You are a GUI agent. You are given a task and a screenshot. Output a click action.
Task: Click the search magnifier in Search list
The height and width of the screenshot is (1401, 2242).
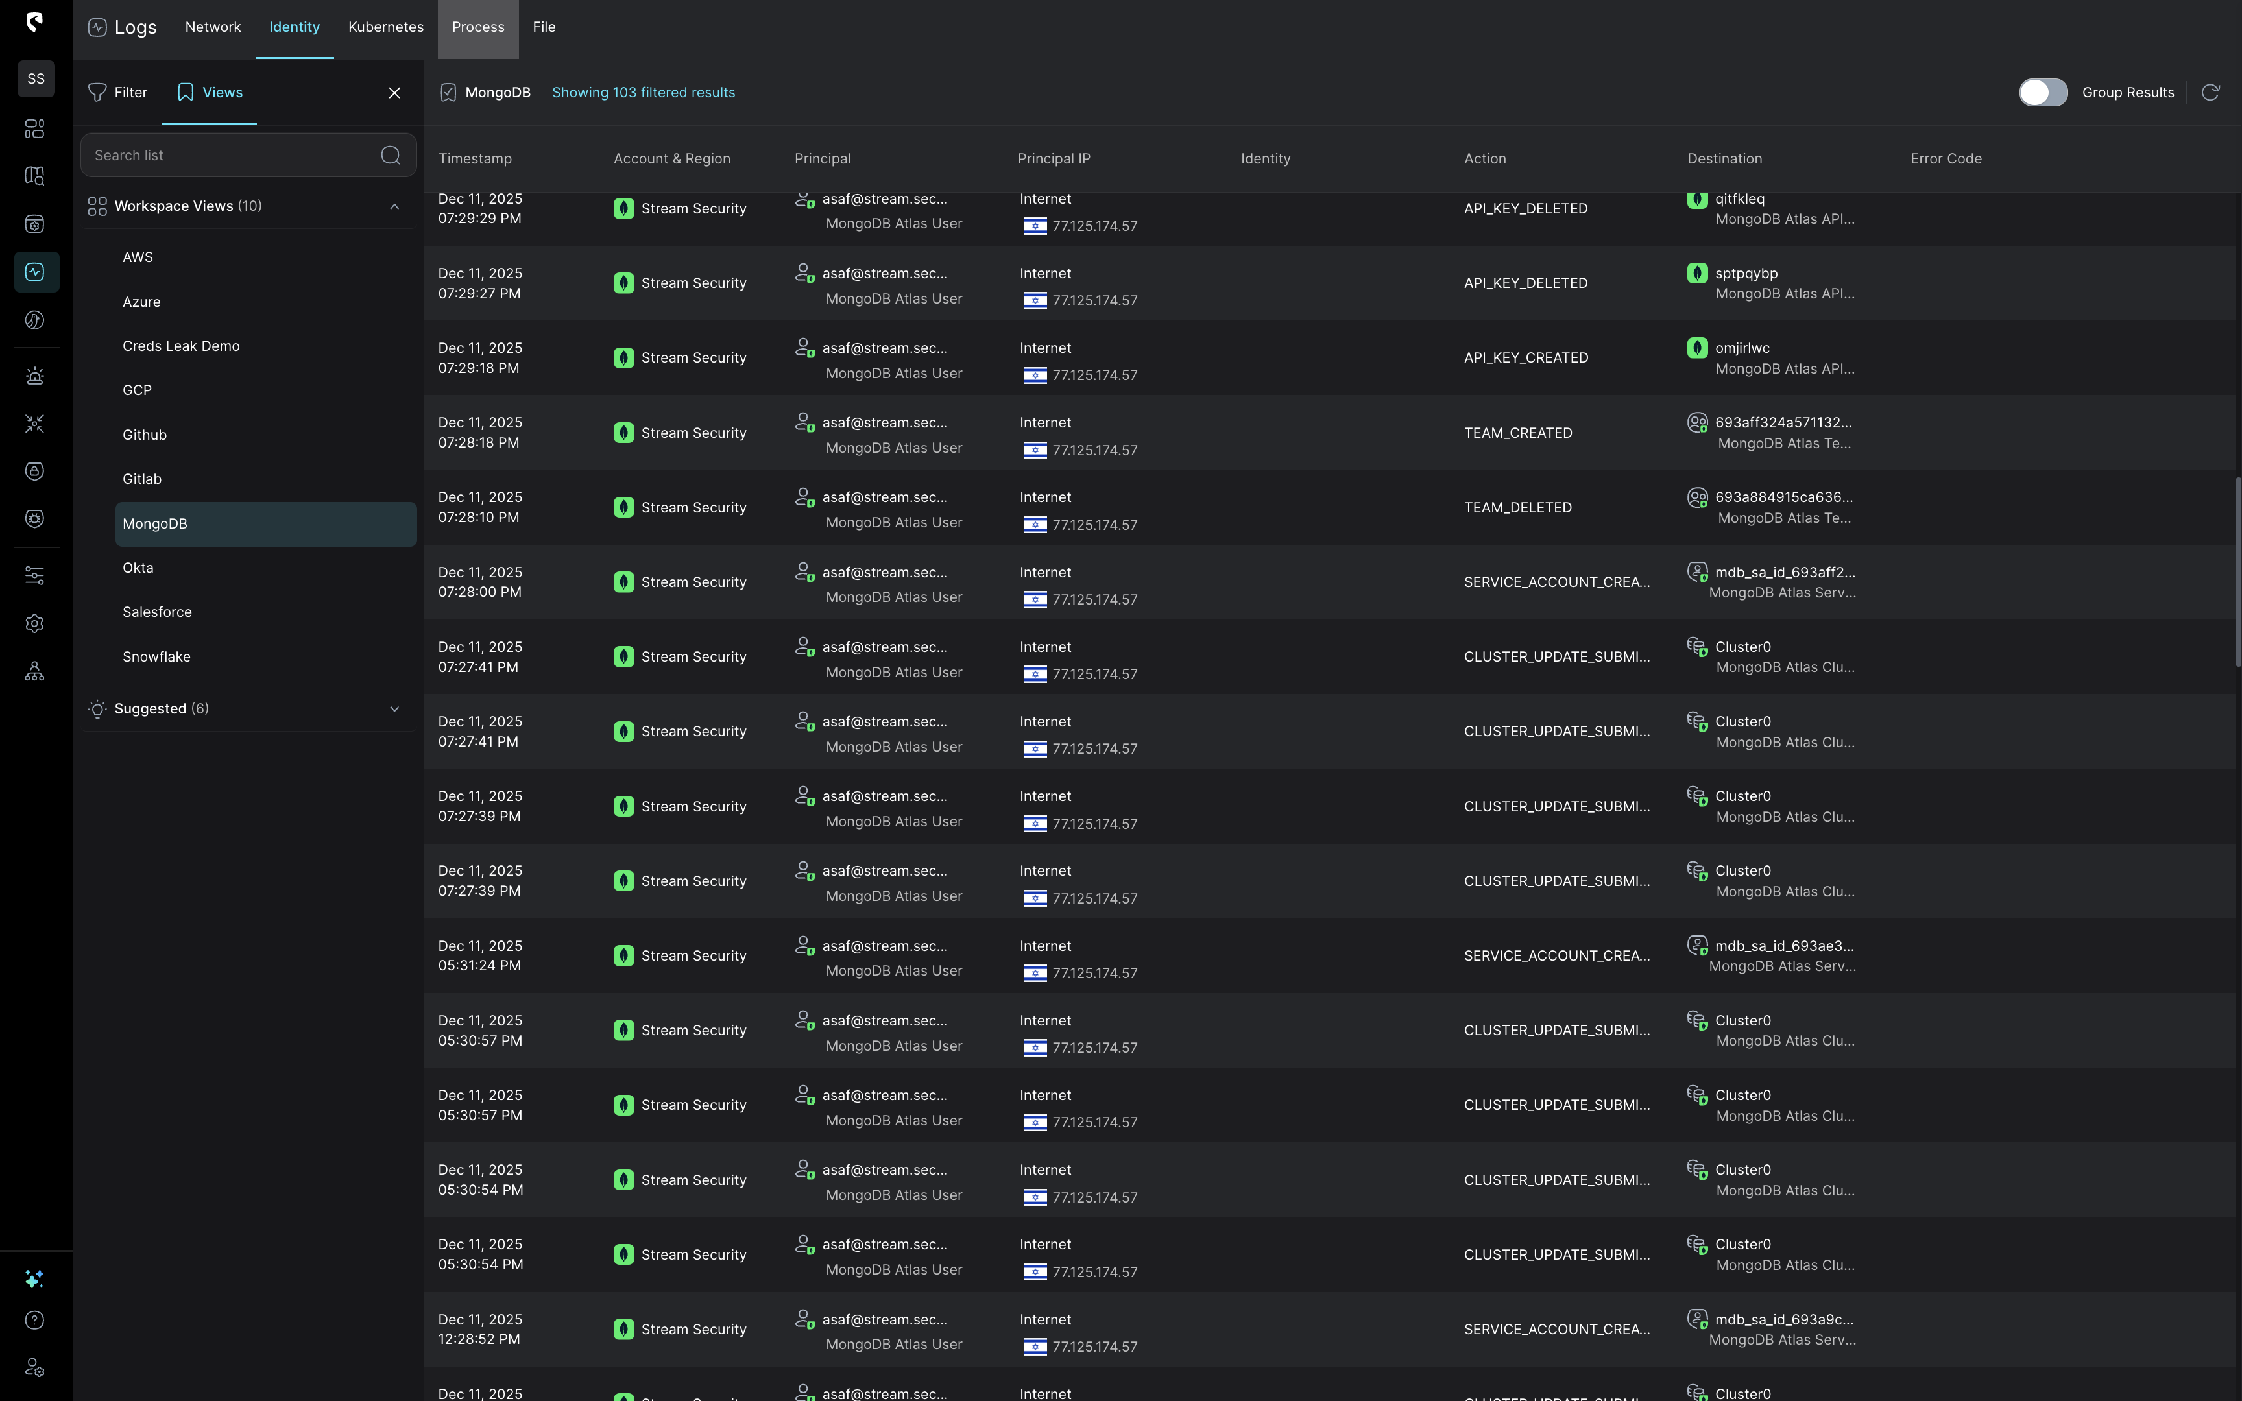391,156
